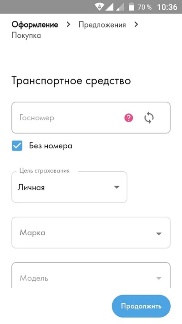Tap the first cellular signal icon
Viewport: 182px width, 324px height.
[109, 7]
